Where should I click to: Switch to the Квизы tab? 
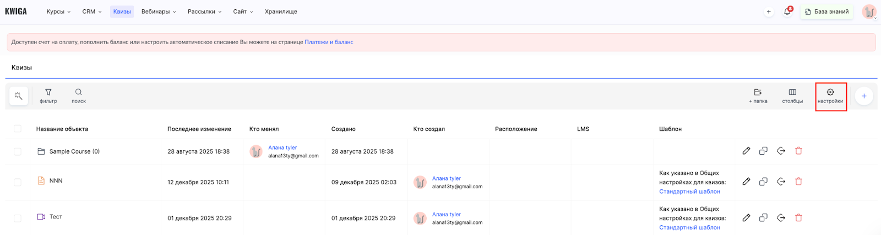tap(122, 12)
